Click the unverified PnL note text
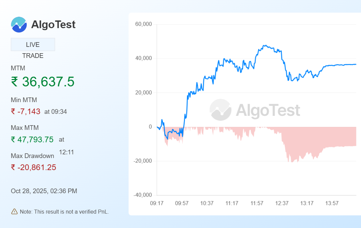Image resolution: width=361 pixels, height=228 pixels. [64, 212]
